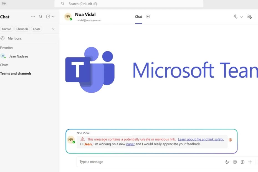258x172 pixels.
Task: Expand the filter pills chevron
Action: point(53,29)
